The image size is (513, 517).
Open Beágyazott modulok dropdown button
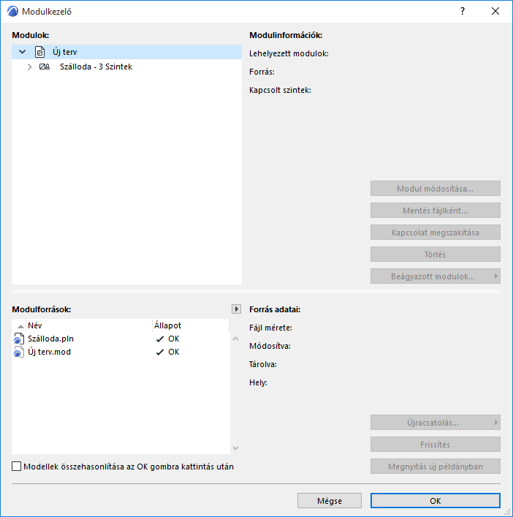tap(436, 276)
